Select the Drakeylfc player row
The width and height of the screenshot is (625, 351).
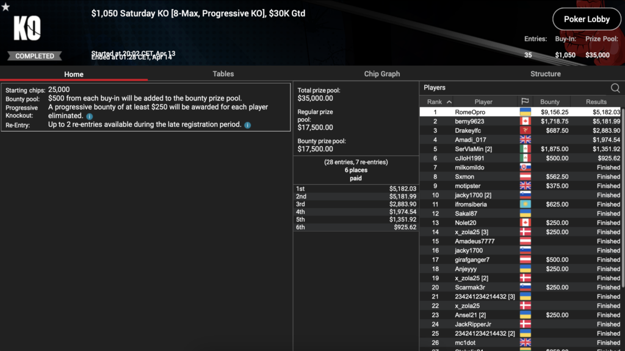(x=470, y=131)
